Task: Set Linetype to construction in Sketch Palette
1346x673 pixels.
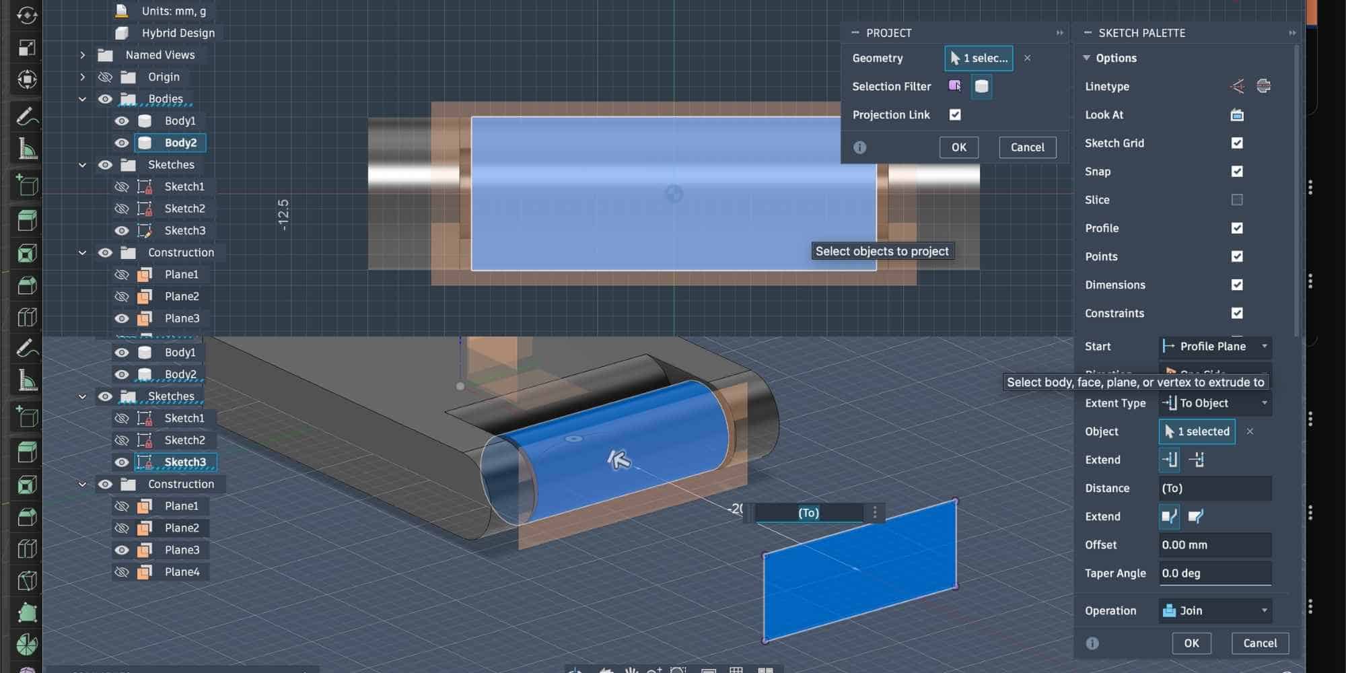Action: pyautogui.click(x=1237, y=86)
